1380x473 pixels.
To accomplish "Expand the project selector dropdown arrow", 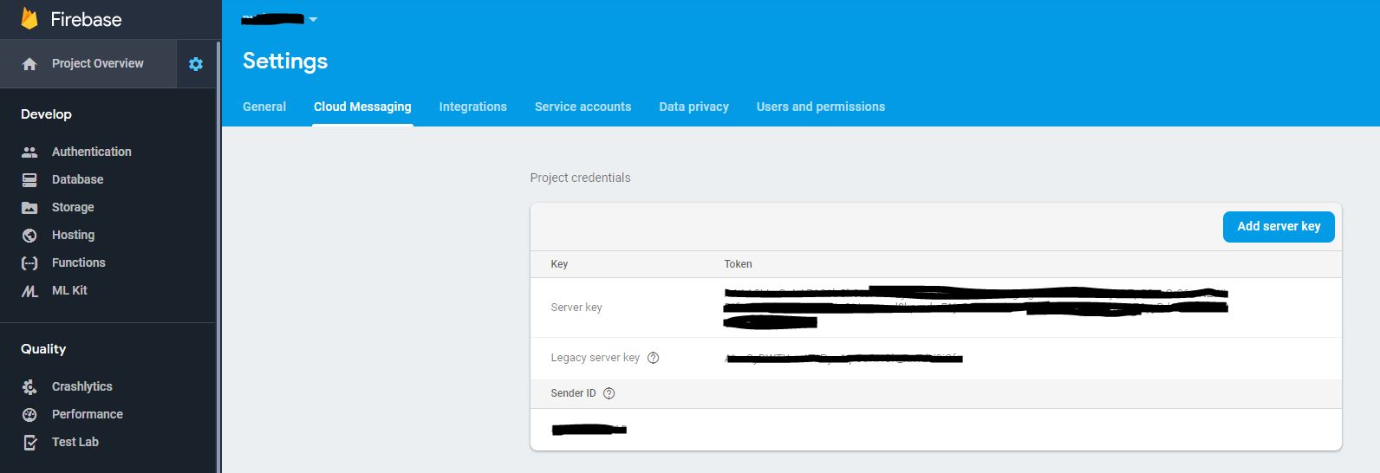I will pyautogui.click(x=313, y=19).
